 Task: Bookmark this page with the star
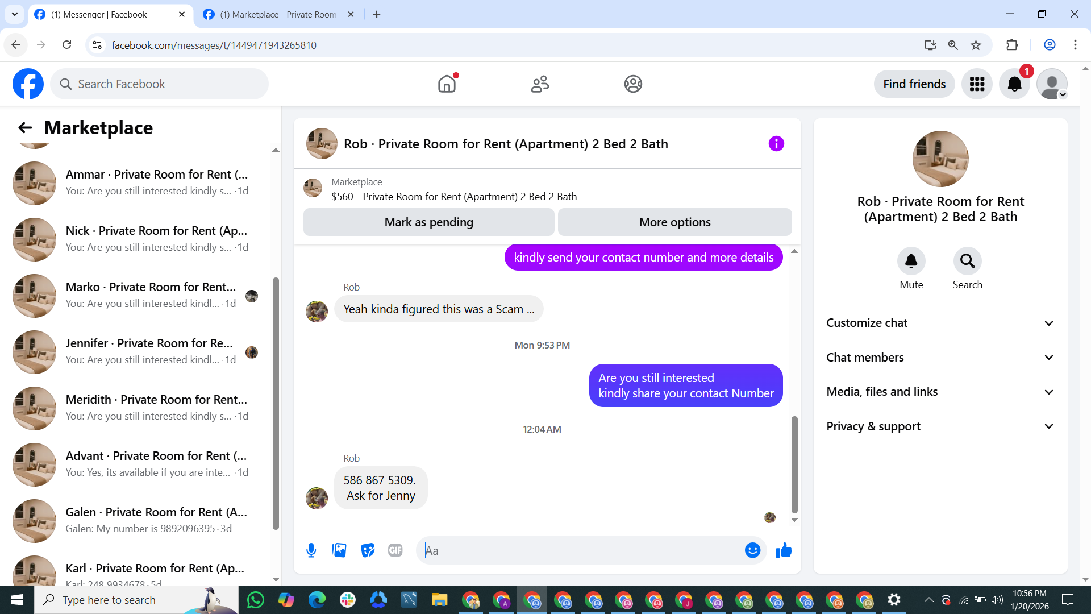(x=976, y=45)
